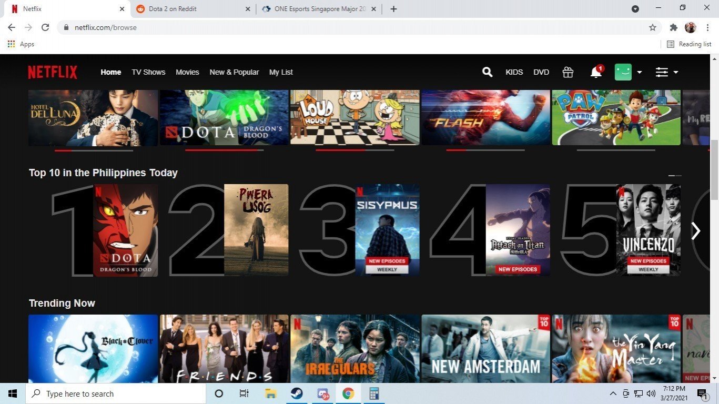
Task: Click the green Netflix profile avatar
Action: tap(623, 72)
